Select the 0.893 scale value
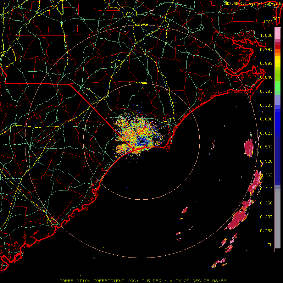283x283 pixels. (266, 63)
